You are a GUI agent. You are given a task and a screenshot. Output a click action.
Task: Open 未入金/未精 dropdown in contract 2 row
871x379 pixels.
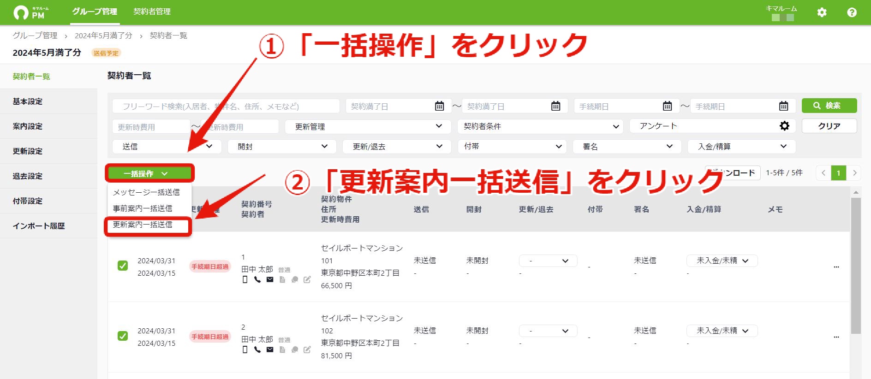[x=722, y=331]
